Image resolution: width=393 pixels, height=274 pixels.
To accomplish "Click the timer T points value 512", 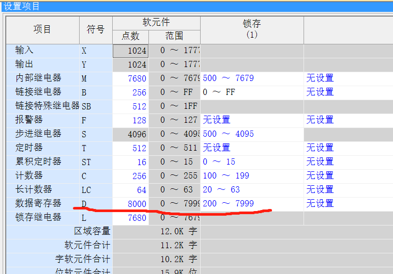I will [x=131, y=148].
